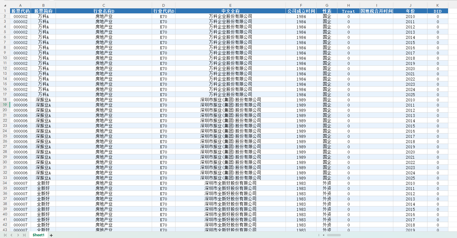457x238 pixels.
Task: Select year 2024 cell in row 32
Action: click(410, 173)
